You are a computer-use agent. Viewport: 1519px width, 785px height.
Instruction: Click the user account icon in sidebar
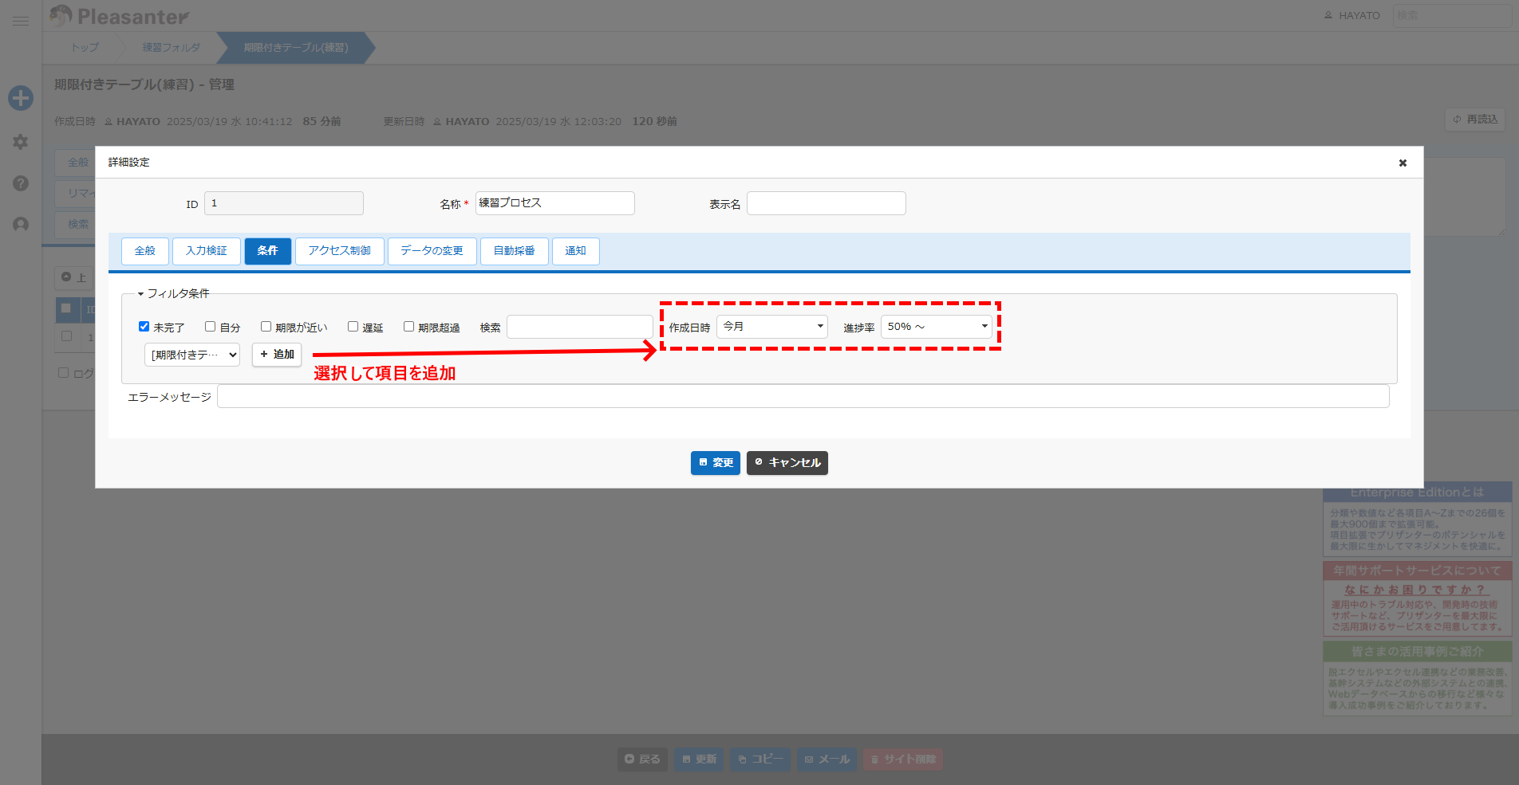[21, 225]
